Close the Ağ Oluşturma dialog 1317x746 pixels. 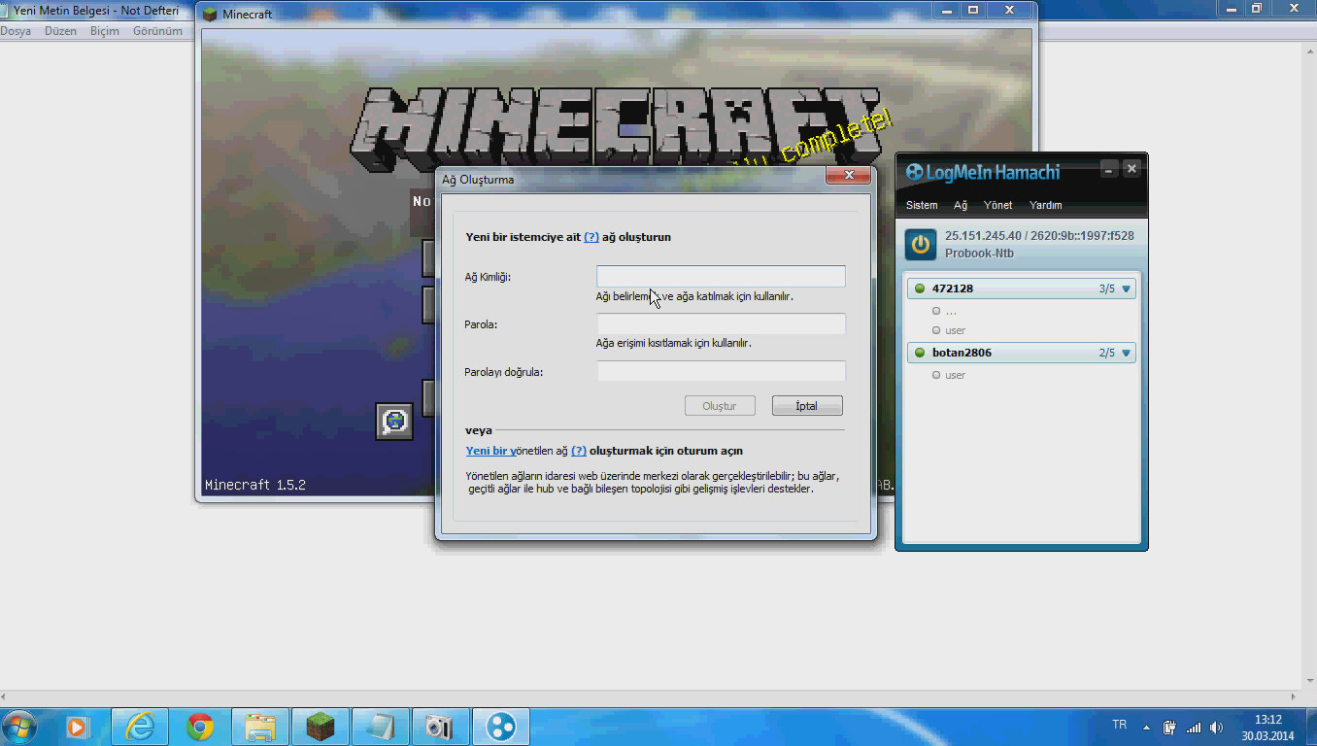[848, 175]
